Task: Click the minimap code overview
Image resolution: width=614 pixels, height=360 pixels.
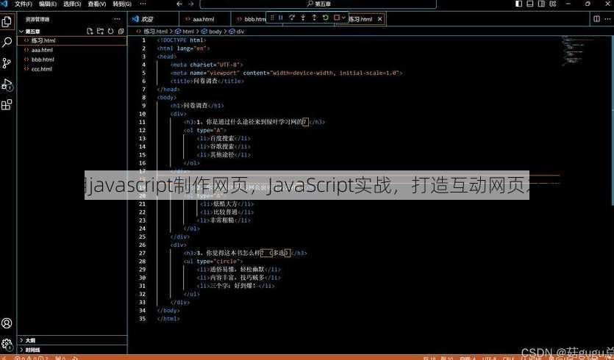Action: 576,50
